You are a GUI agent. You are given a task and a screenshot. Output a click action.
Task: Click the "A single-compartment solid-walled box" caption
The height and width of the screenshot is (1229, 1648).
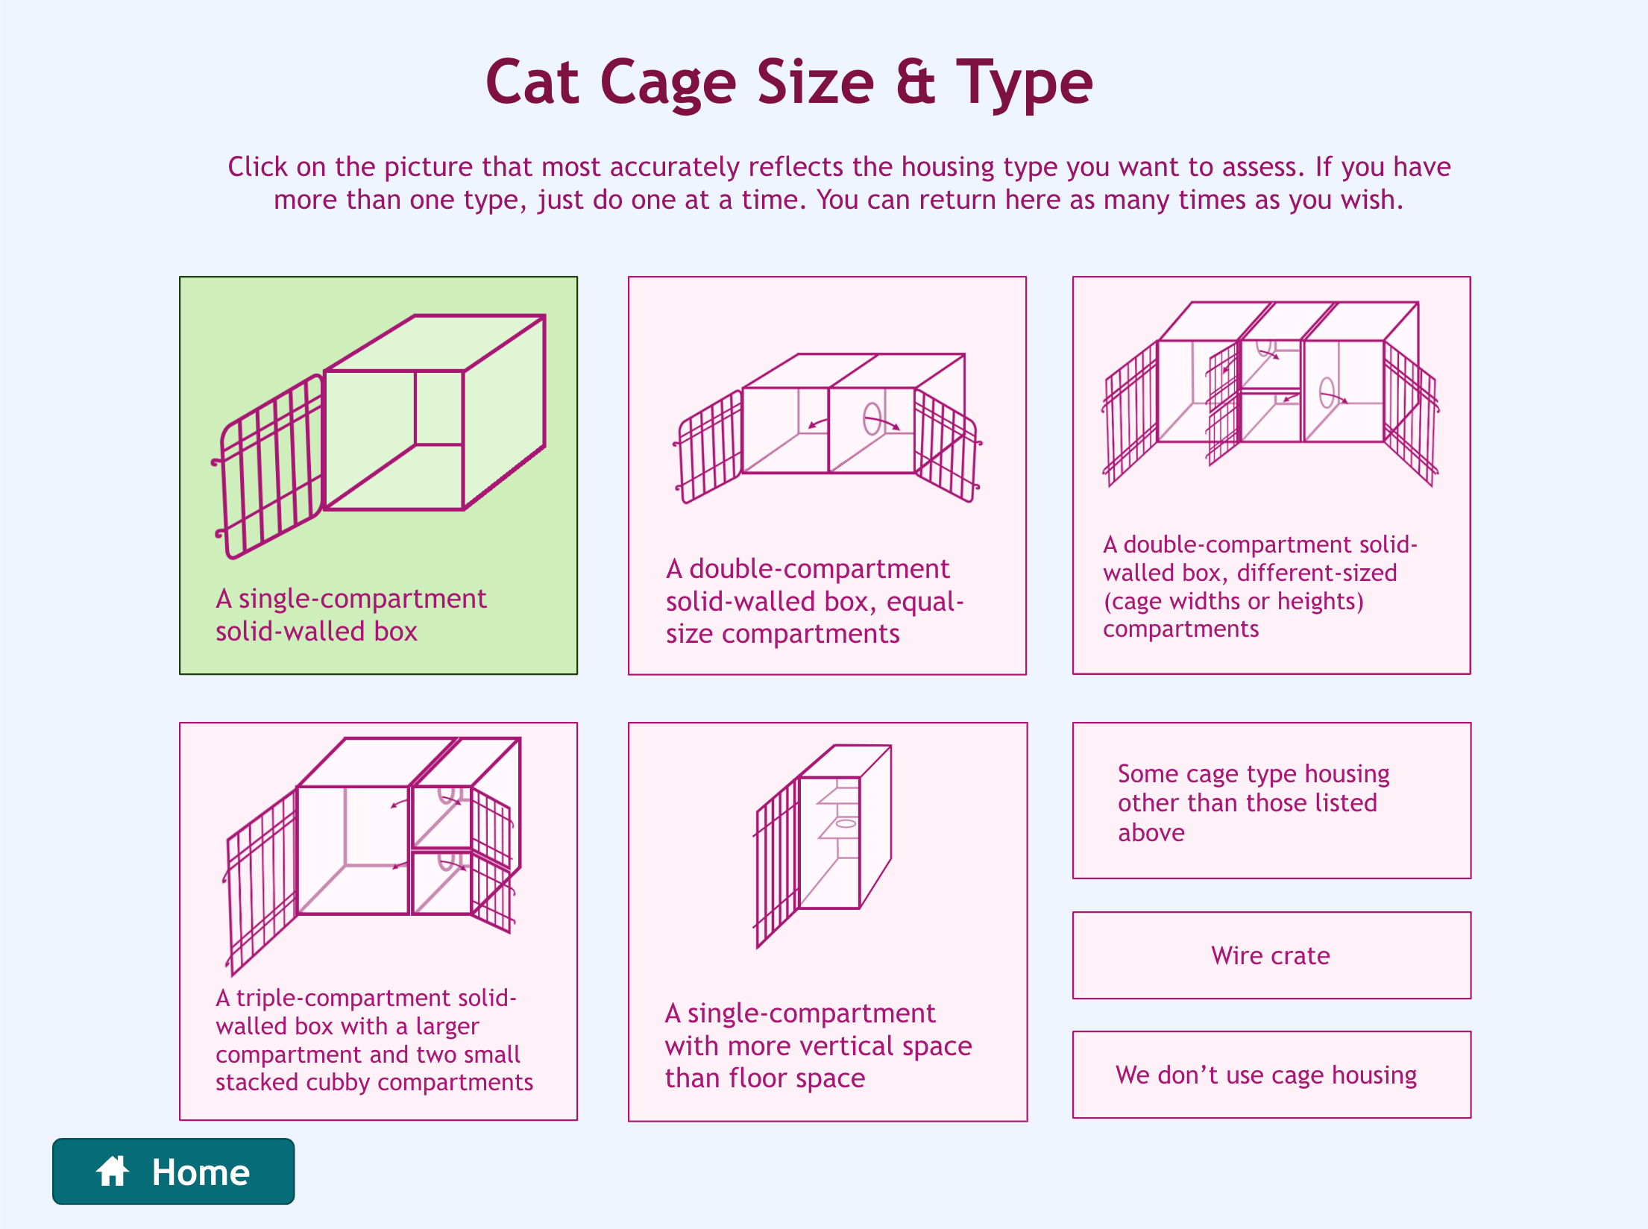tap(350, 614)
